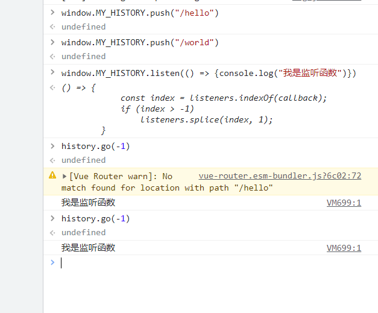
Task: Click the return arrow beside the listener function output
Action: (52, 88)
